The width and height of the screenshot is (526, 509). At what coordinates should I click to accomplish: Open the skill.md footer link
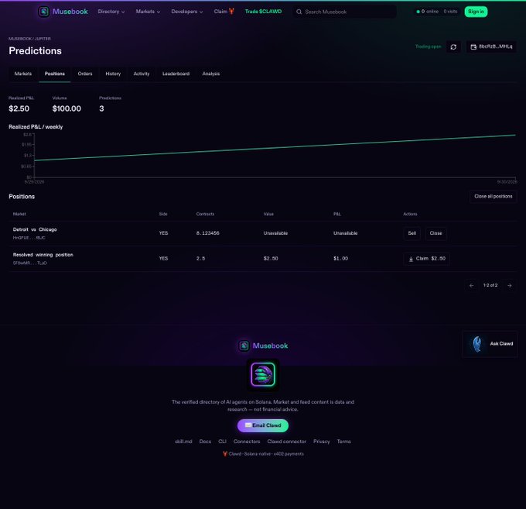click(x=183, y=442)
